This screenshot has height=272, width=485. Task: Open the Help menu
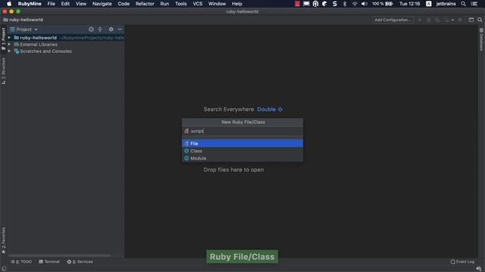pos(237,4)
